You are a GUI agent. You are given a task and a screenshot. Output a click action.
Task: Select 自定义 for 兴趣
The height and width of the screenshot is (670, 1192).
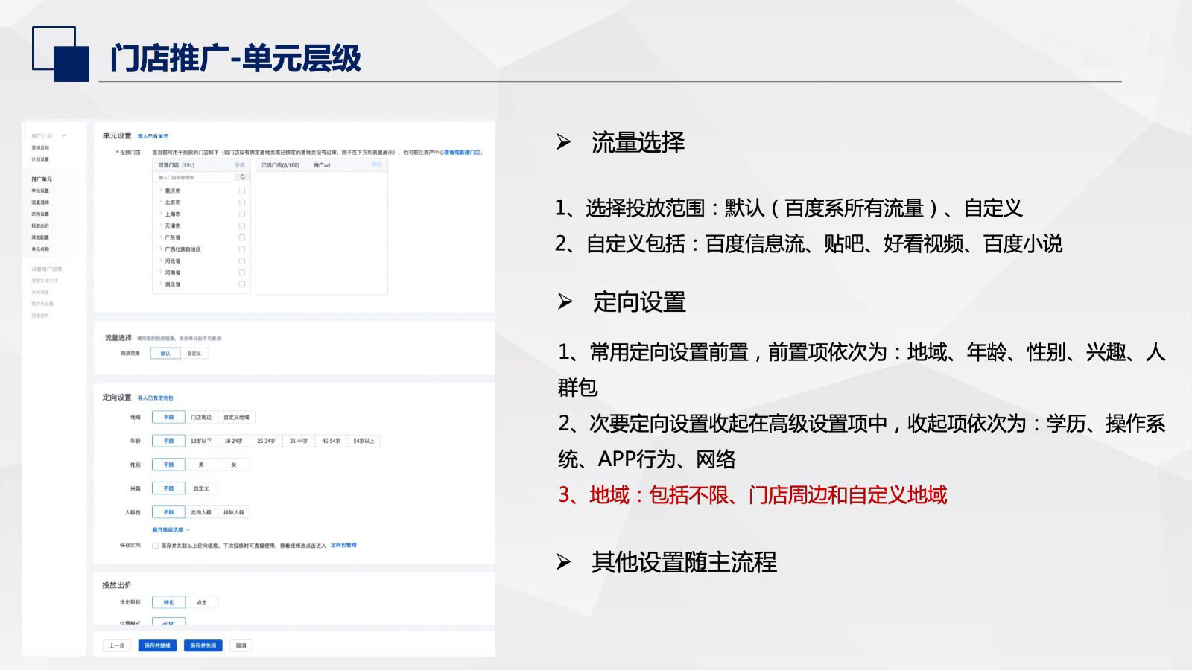[201, 488]
